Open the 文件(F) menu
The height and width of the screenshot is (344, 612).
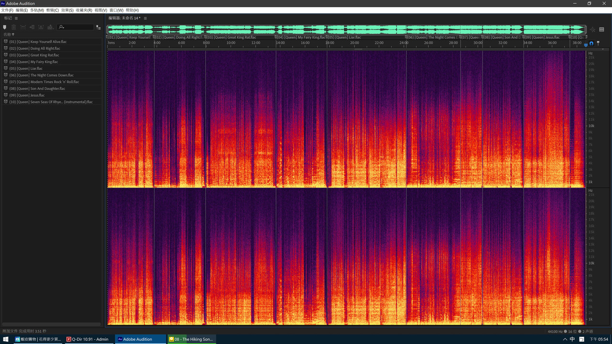tap(7, 10)
